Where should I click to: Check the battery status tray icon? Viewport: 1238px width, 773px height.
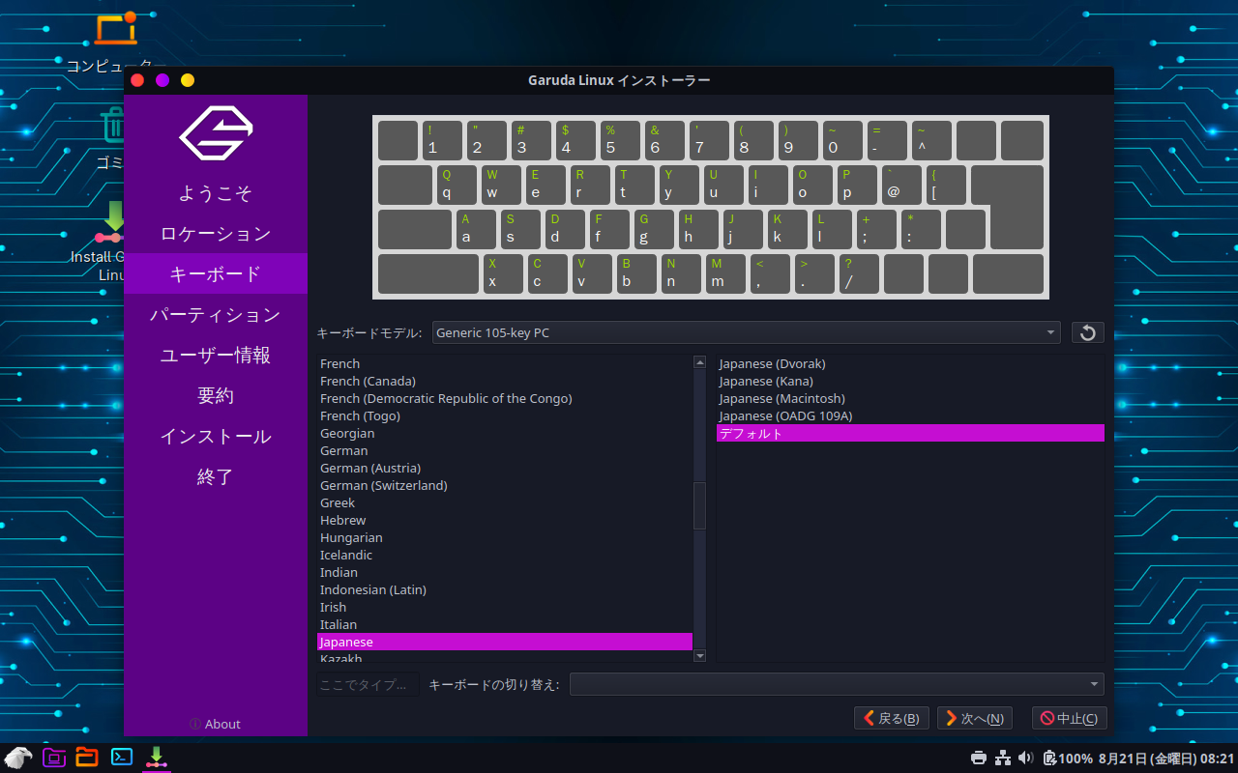(1068, 759)
